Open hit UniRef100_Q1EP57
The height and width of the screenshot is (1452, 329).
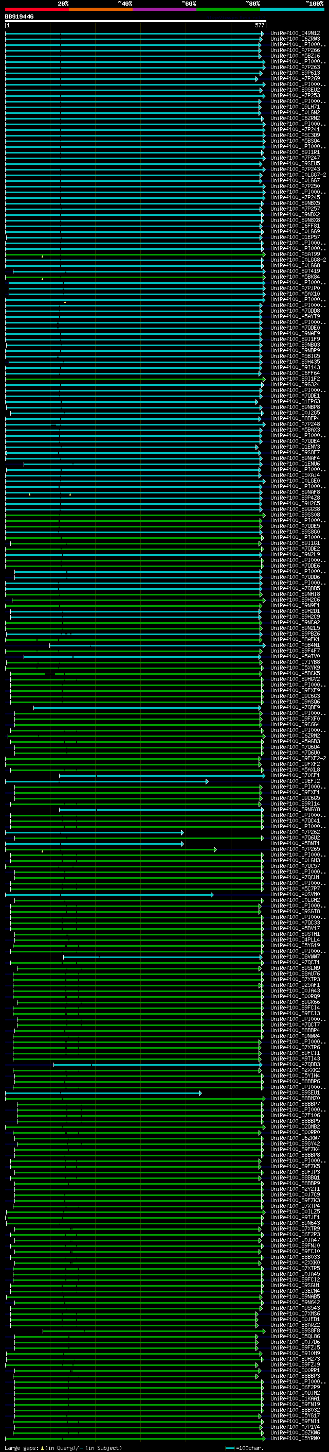tap(295, 237)
